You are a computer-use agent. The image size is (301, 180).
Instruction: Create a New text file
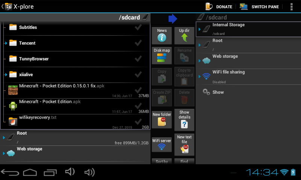[184, 144]
